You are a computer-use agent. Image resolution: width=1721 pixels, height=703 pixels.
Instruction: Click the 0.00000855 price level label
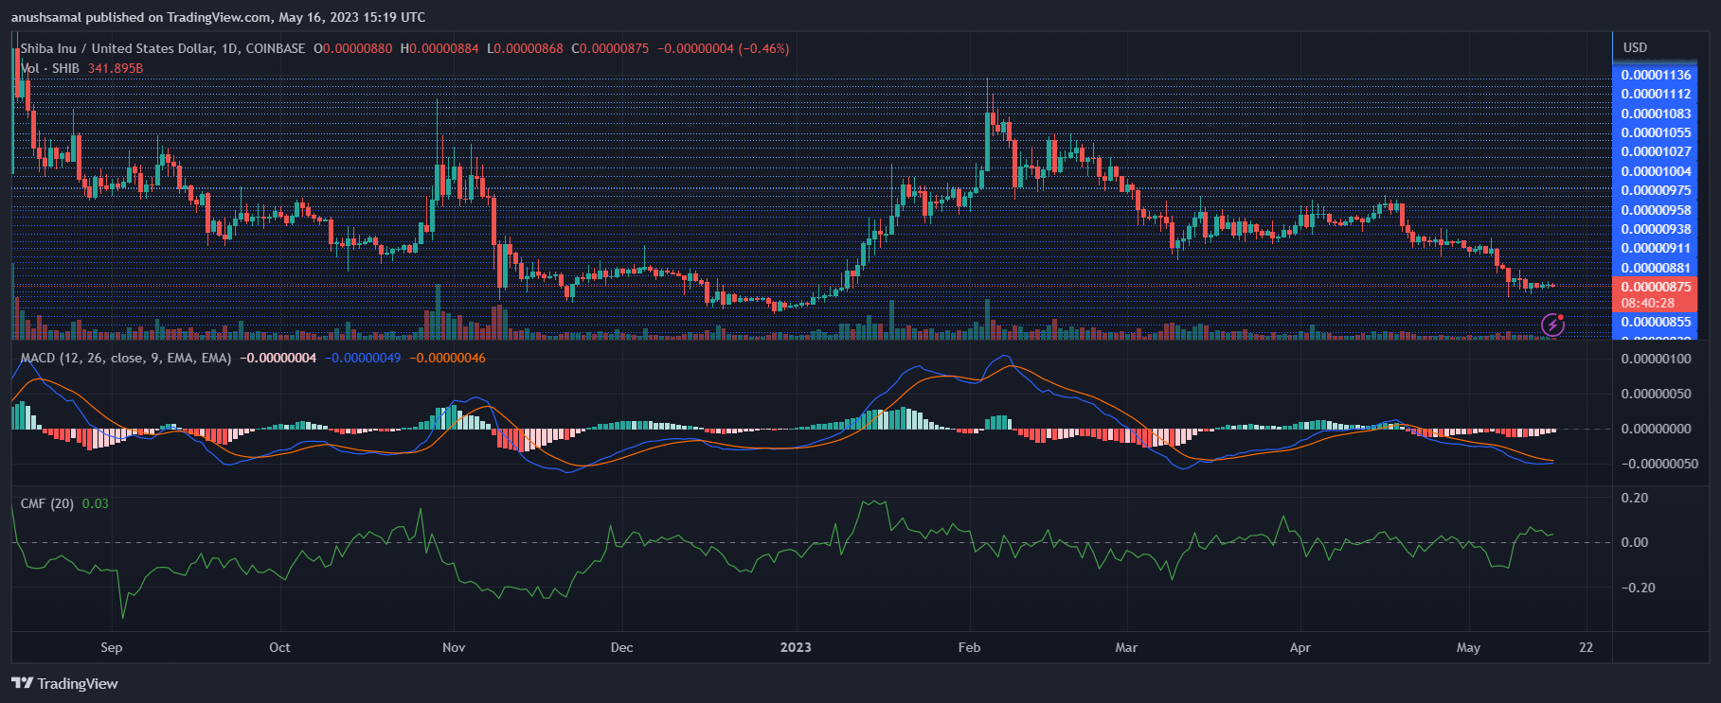pyautogui.click(x=1655, y=322)
